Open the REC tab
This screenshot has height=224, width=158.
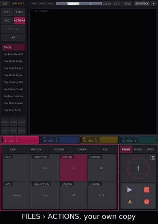pyautogui.click(x=105, y=149)
